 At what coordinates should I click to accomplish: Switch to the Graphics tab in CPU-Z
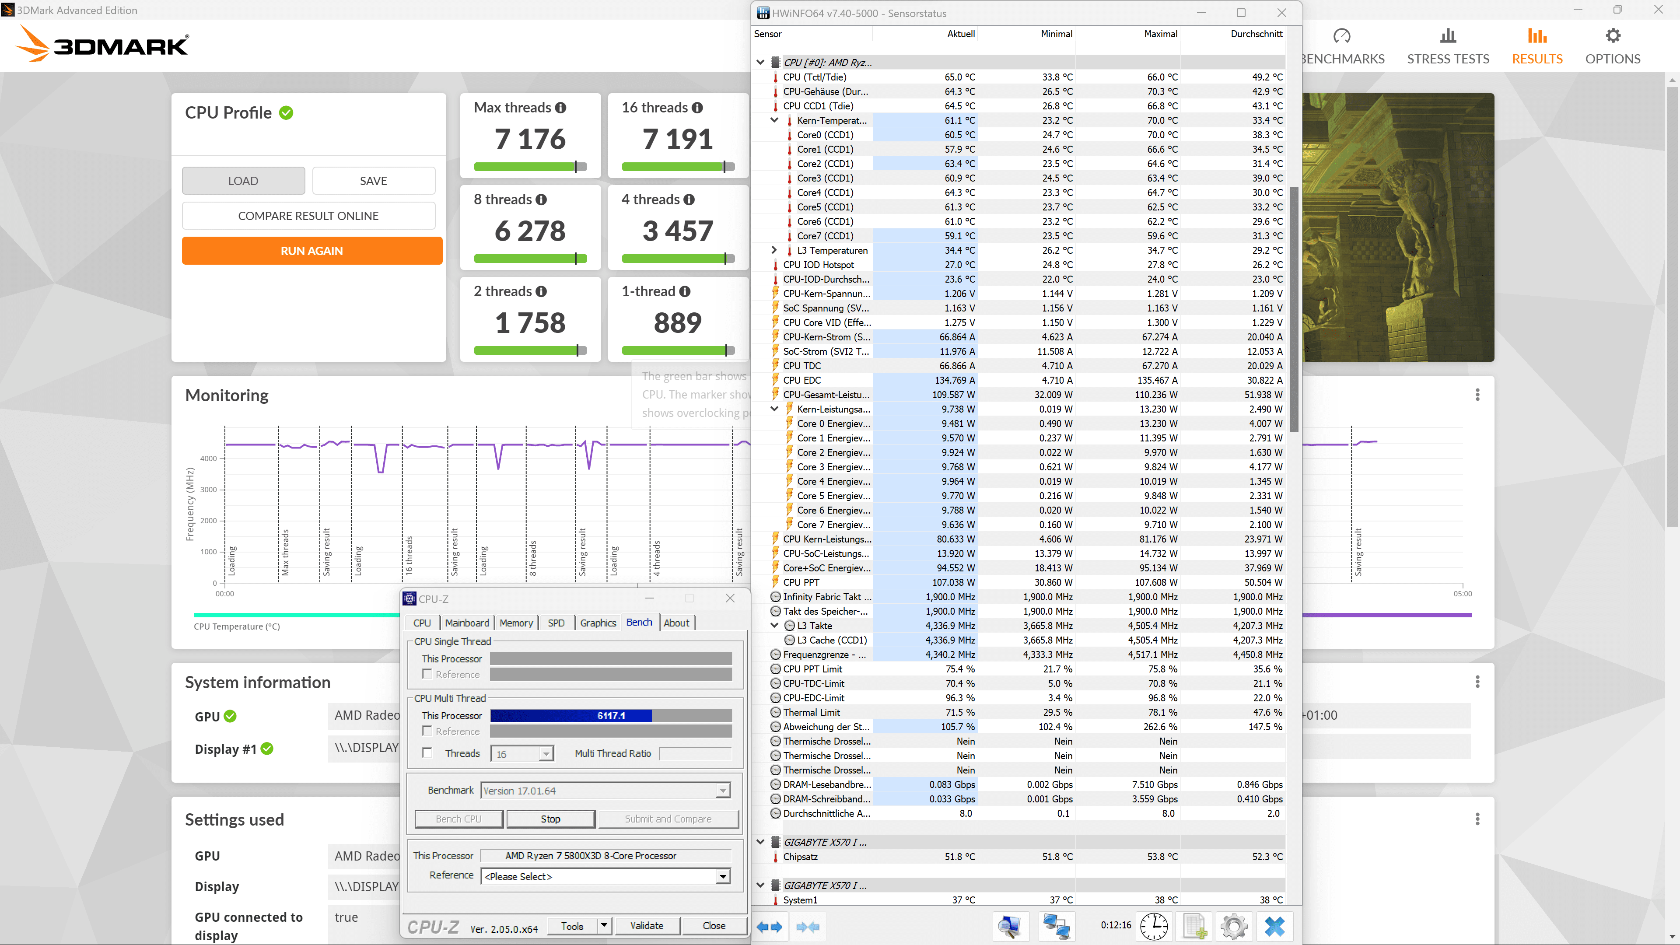point(598,623)
